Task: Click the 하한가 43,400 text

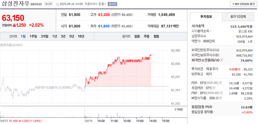Action: 122,26
